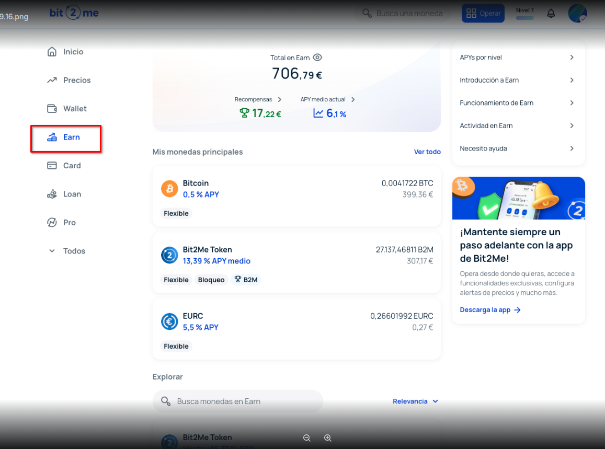Screen dimensions: 605x449
Task: Click Bloqueo tag on Bit2Me Token
Action: (x=211, y=280)
